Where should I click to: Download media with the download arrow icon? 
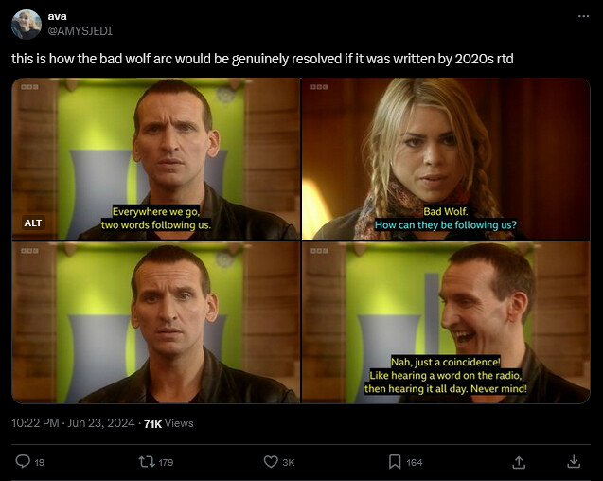click(x=574, y=462)
